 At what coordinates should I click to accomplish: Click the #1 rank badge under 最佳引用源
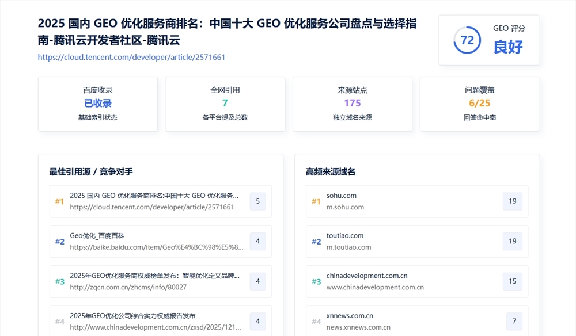(x=59, y=201)
